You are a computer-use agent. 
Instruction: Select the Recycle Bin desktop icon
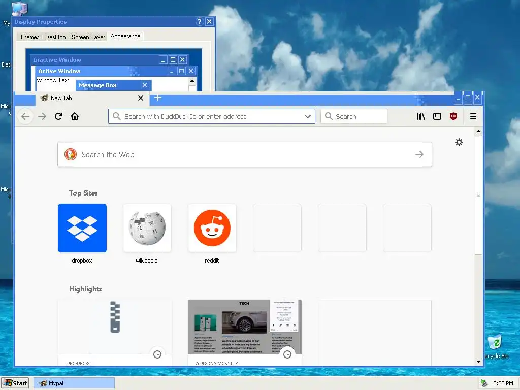pos(496,346)
